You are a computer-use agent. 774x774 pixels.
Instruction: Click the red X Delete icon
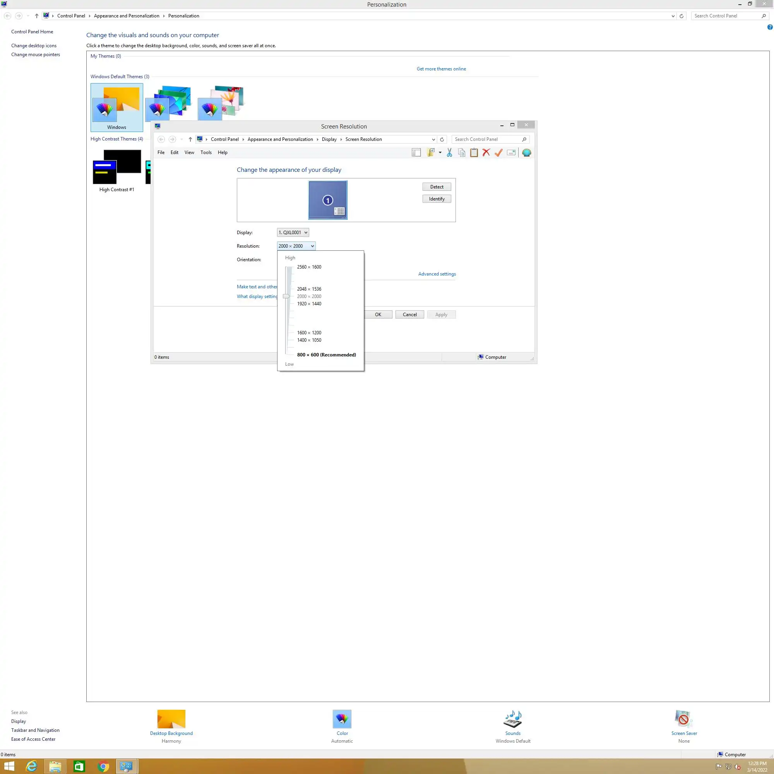tap(486, 152)
